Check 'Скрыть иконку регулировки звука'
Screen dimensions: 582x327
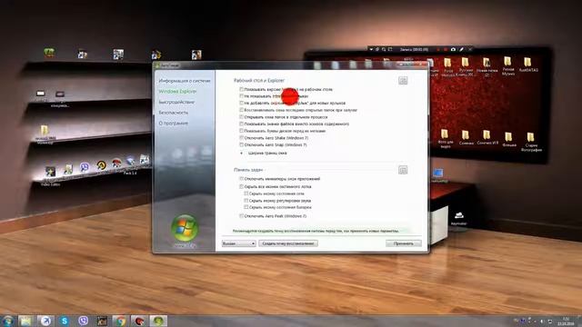click(246, 201)
